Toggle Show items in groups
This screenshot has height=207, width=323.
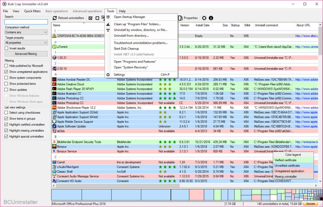point(6,119)
